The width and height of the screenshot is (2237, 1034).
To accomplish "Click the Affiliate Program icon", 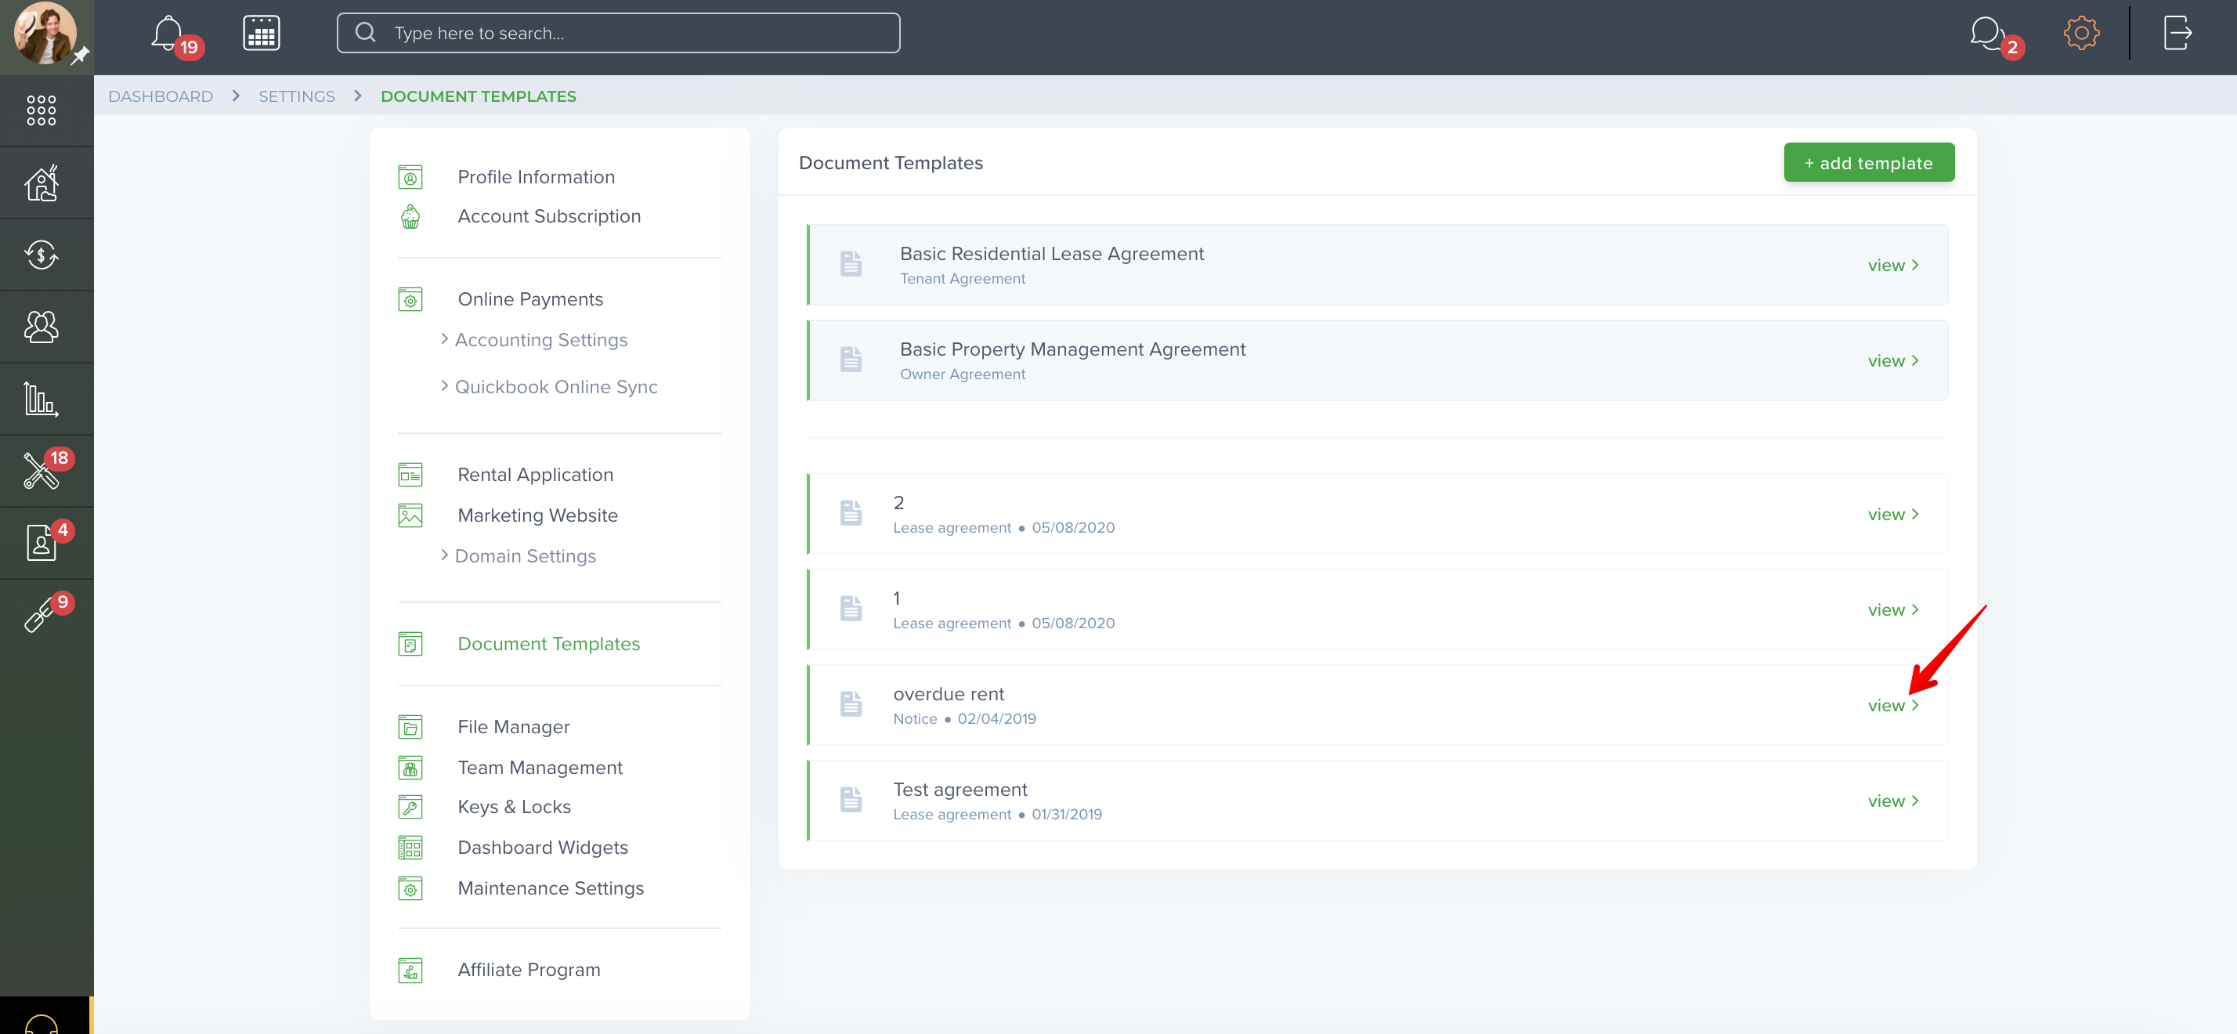I will click(410, 970).
